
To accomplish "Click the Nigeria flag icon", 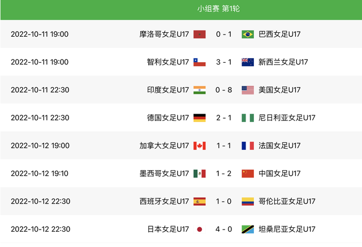I will click(x=248, y=118).
